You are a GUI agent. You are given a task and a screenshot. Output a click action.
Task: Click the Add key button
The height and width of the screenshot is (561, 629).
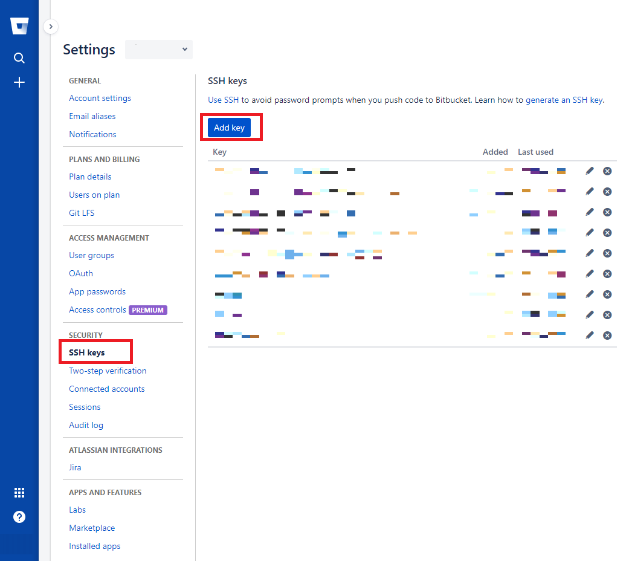(228, 128)
